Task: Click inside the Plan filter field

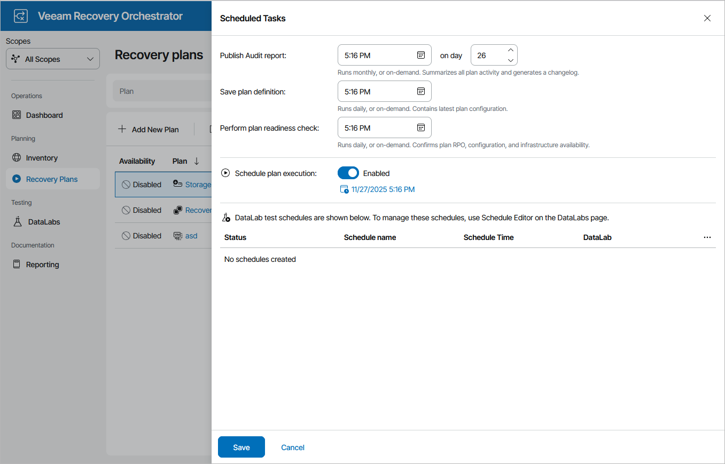Action: (160, 91)
